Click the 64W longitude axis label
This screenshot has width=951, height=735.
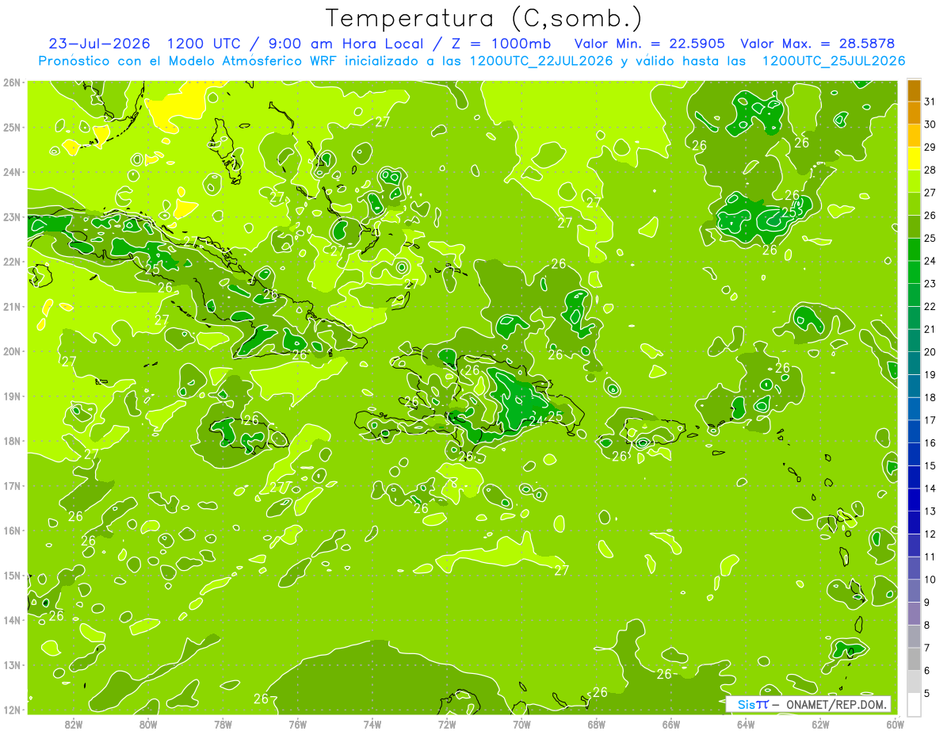point(746,724)
